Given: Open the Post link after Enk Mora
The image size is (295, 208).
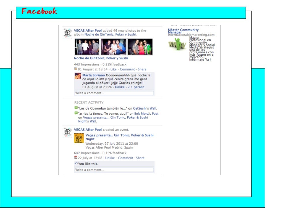Looking at the screenshot, I should click(x=155, y=114).
